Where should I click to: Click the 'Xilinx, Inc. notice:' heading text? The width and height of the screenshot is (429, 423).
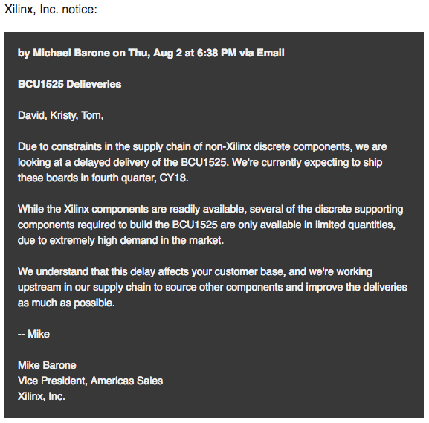51,10
